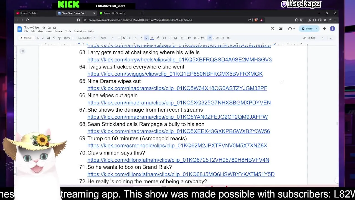Toggle bold formatting
Screen dimensions: 355x200
135,38
